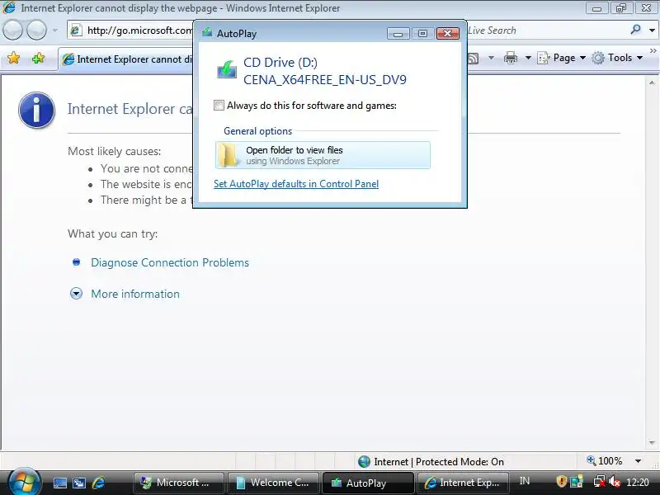Click the blue information icon
The width and height of the screenshot is (660, 495).
pyautogui.click(x=36, y=111)
